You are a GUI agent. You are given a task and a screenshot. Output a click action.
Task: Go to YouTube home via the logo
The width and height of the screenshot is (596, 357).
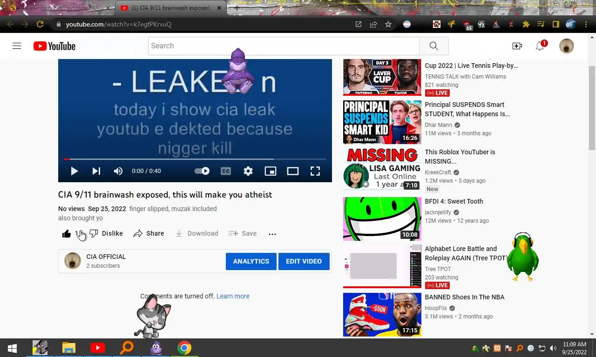pos(54,46)
